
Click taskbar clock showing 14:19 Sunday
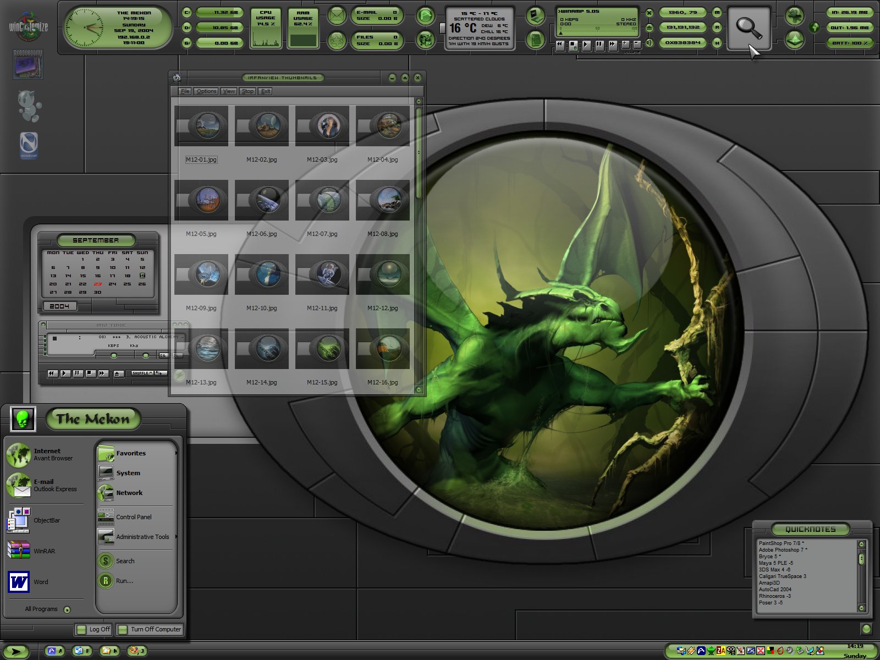pyautogui.click(x=855, y=651)
